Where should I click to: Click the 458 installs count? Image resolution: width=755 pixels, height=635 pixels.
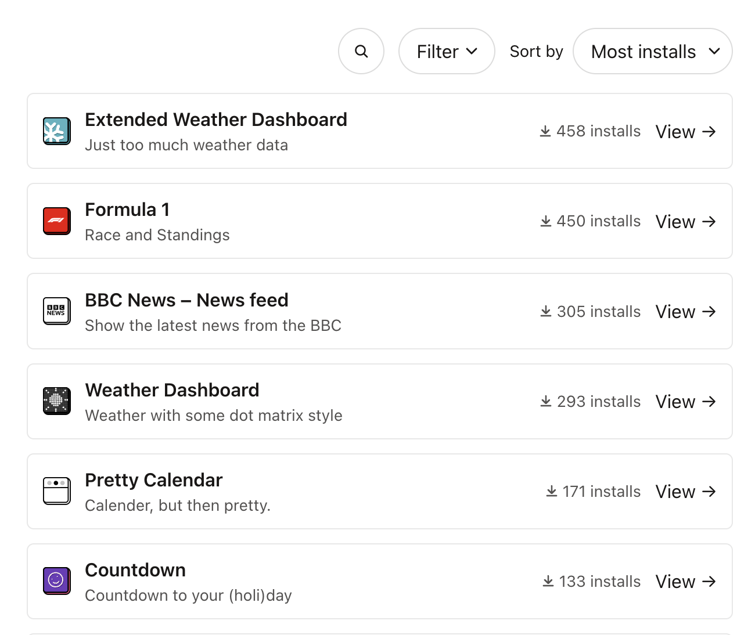(x=590, y=131)
